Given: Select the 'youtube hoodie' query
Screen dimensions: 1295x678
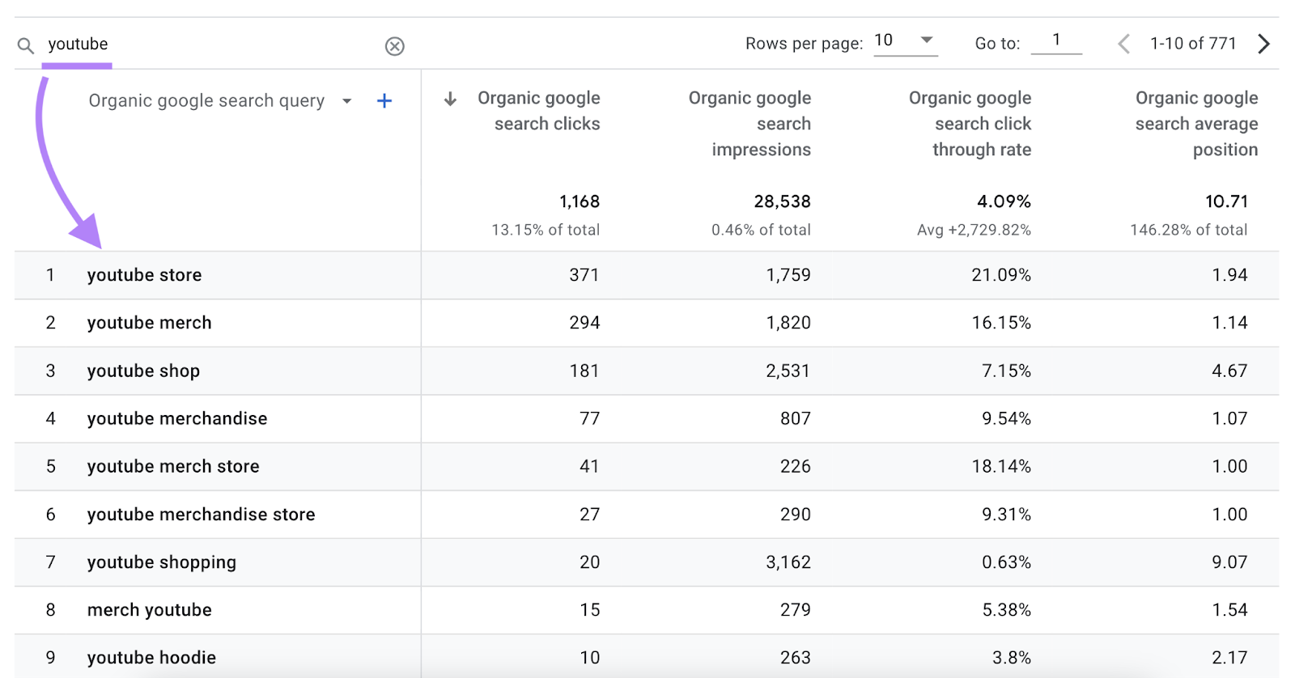Looking at the screenshot, I should tap(151, 658).
